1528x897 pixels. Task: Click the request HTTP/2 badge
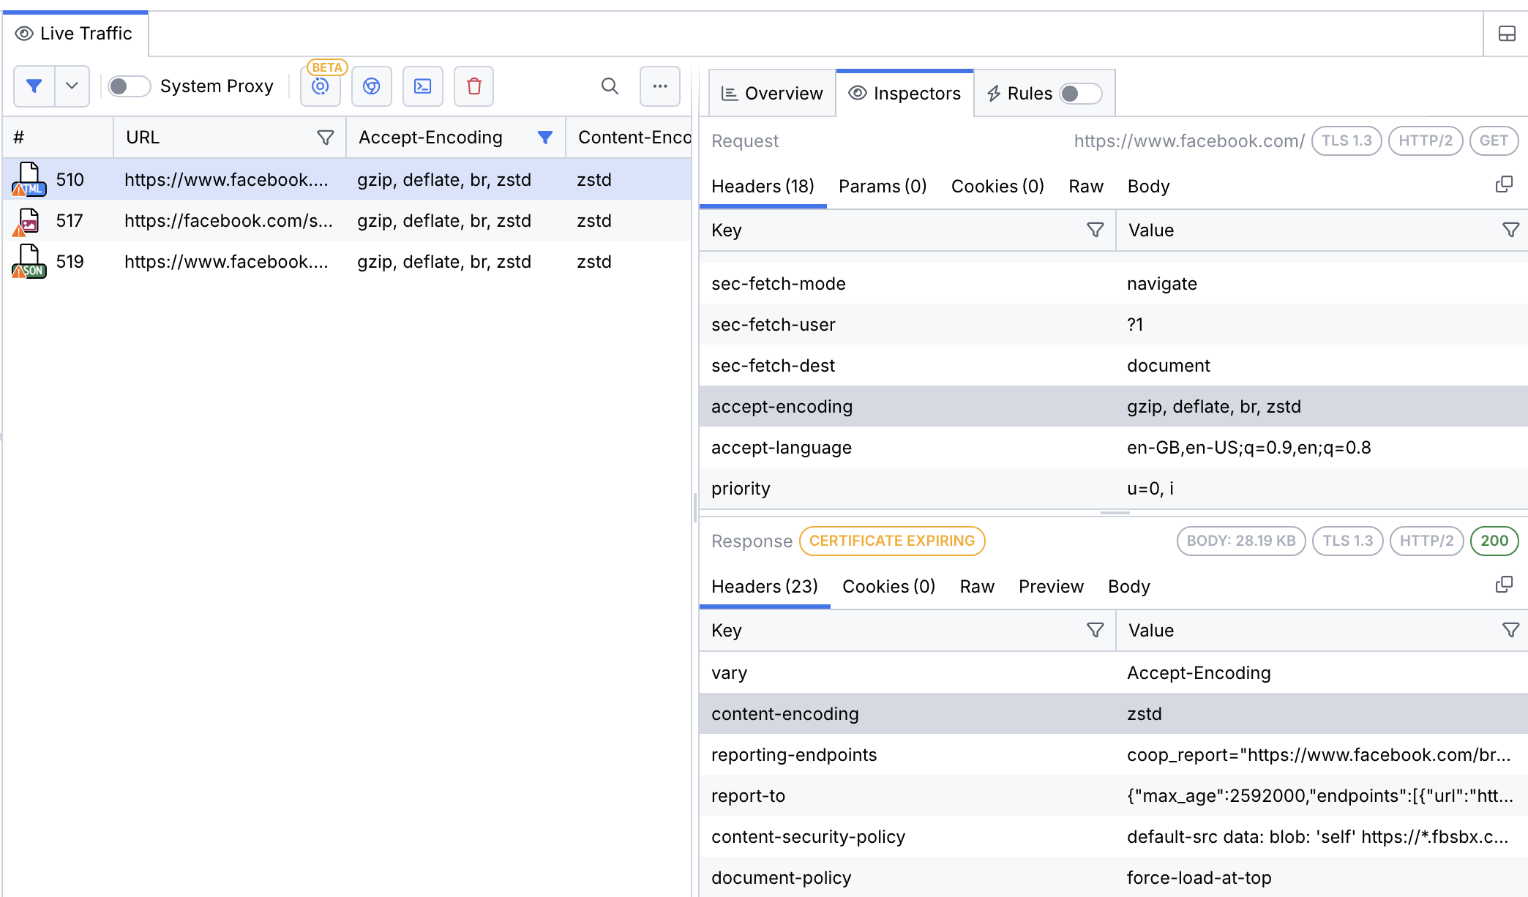pyautogui.click(x=1426, y=140)
